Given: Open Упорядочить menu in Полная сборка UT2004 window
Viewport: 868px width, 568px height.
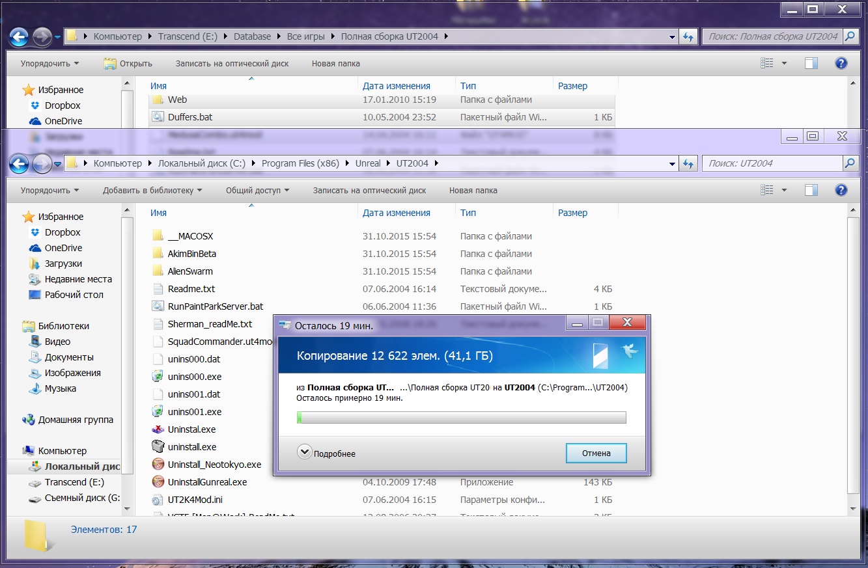Looking at the screenshot, I should coord(49,64).
